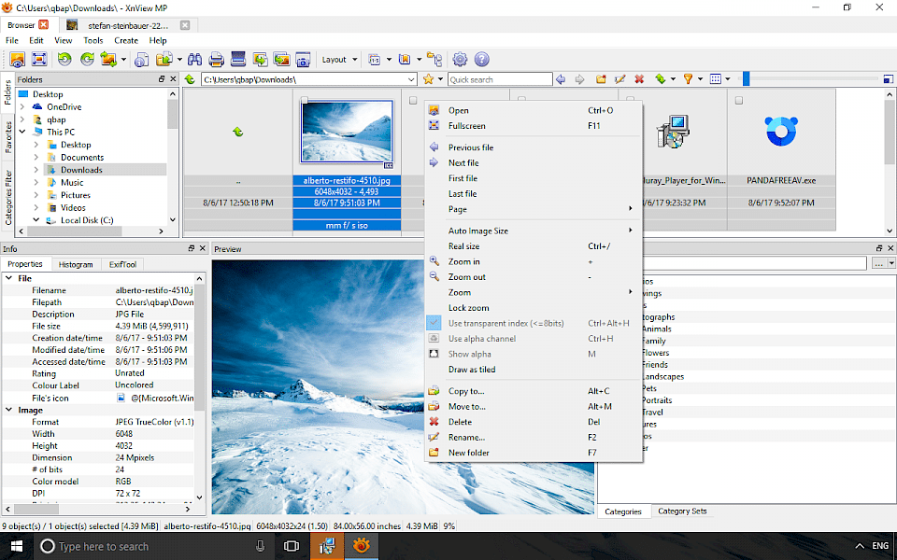
Task: Open Settings via the gear icon
Action: coord(460,59)
